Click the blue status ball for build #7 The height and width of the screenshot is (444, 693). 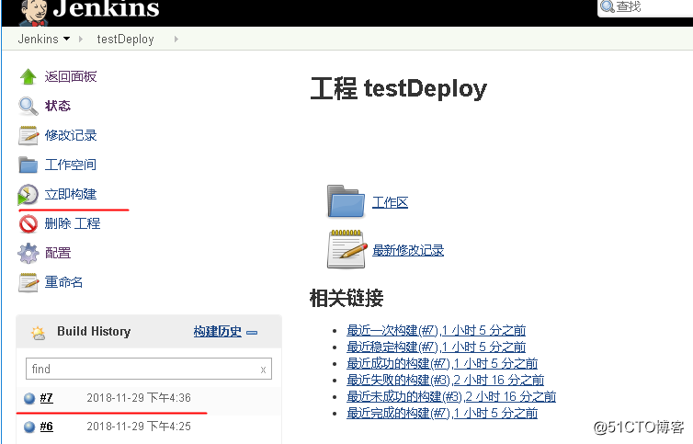(29, 398)
